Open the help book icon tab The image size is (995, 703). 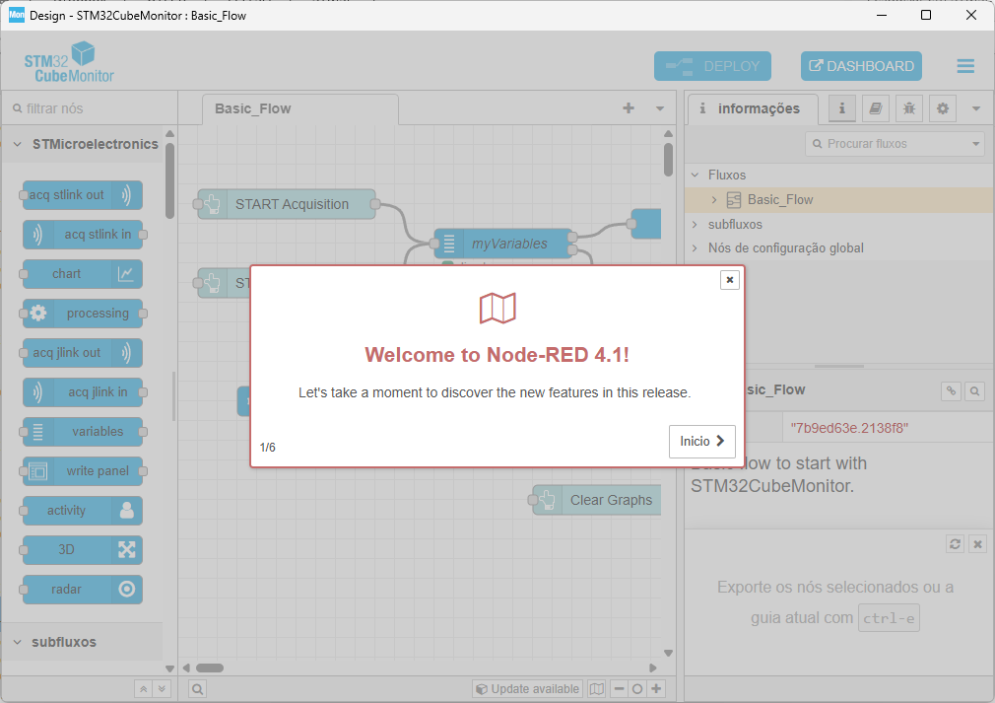coord(875,108)
